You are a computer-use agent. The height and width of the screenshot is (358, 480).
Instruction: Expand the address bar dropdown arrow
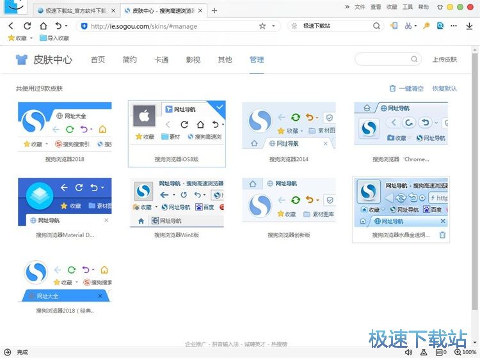274,26
